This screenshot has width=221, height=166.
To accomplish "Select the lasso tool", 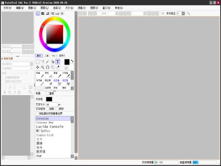I will click(43, 62).
